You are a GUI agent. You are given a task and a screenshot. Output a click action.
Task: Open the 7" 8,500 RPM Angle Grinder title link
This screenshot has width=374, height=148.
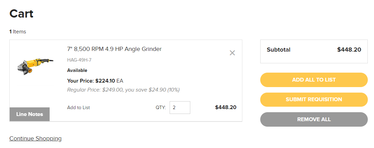[114, 49]
